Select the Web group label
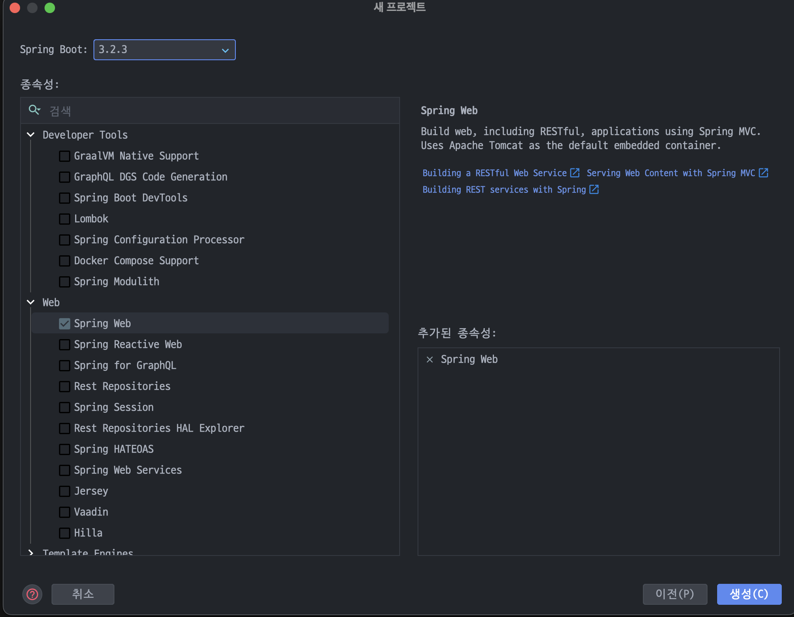Image resolution: width=794 pixels, height=617 pixels. (x=51, y=303)
